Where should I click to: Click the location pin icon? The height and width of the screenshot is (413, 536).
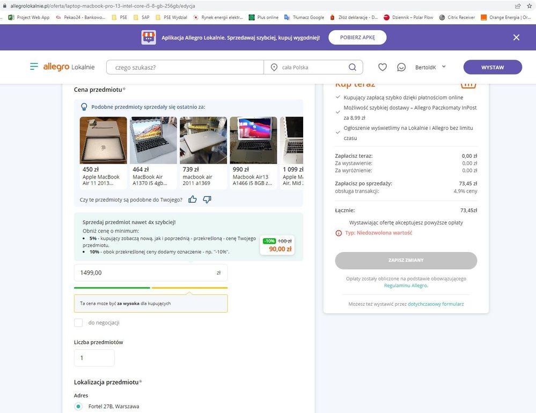[274, 67]
